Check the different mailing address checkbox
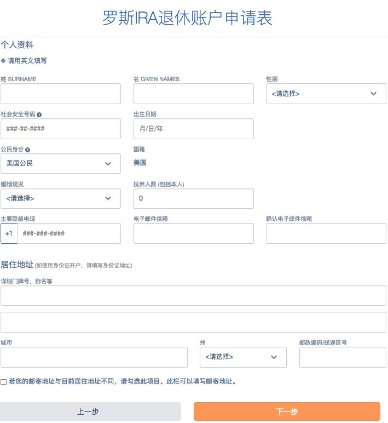Image resolution: width=388 pixels, height=423 pixels. tap(3, 382)
